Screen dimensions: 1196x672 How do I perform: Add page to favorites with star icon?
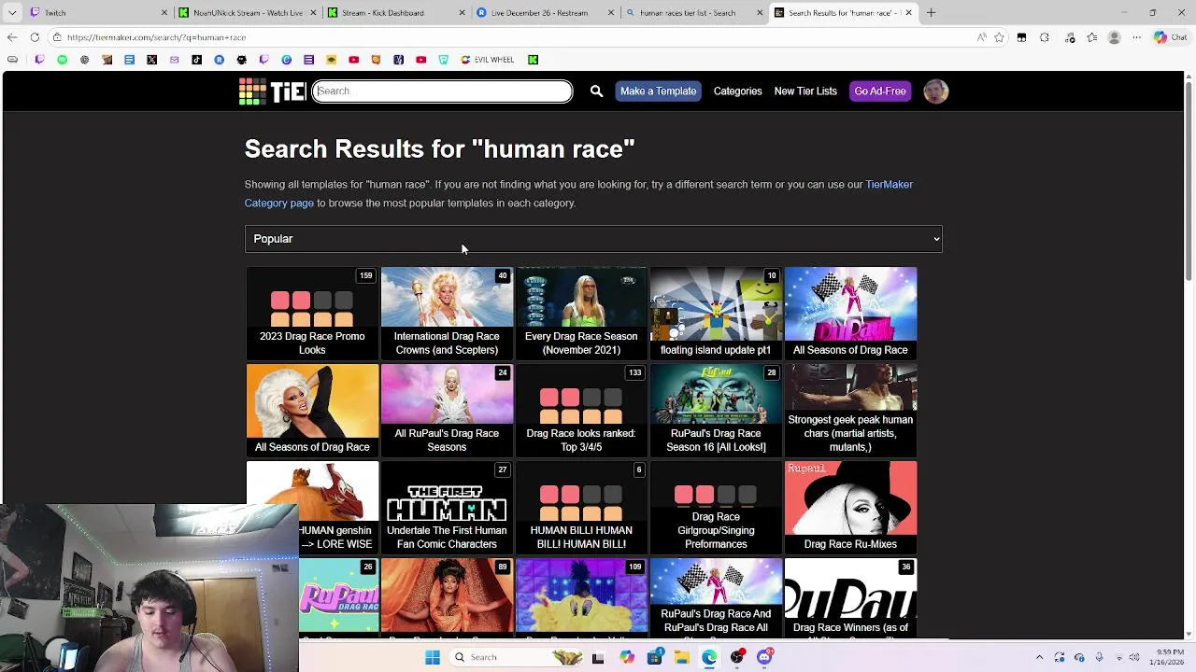click(x=999, y=37)
